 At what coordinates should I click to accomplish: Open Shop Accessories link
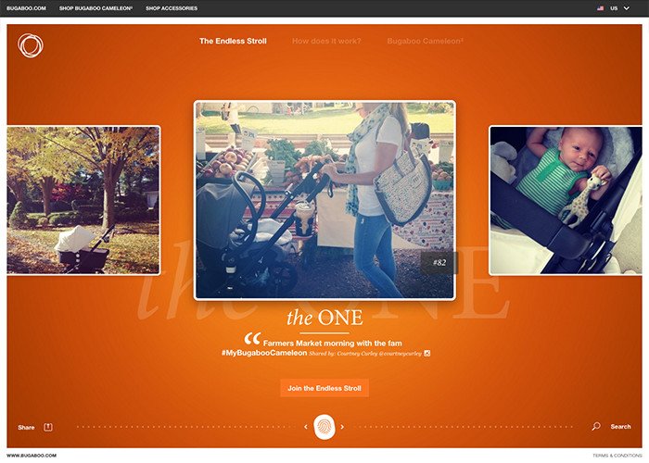[x=172, y=8]
